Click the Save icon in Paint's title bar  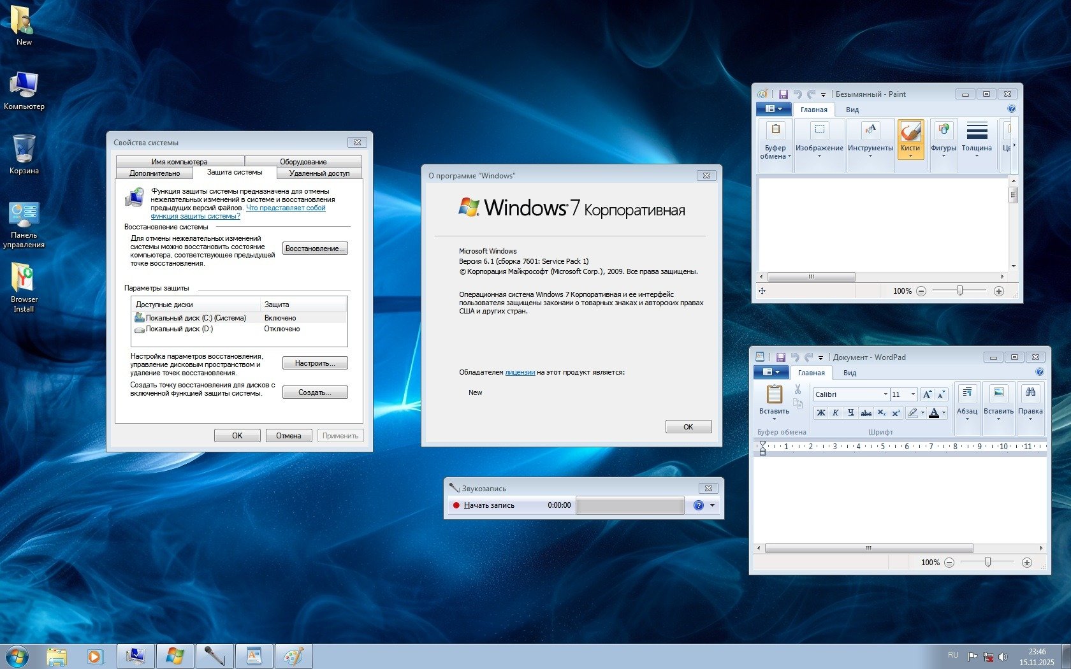tap(783, 94)
